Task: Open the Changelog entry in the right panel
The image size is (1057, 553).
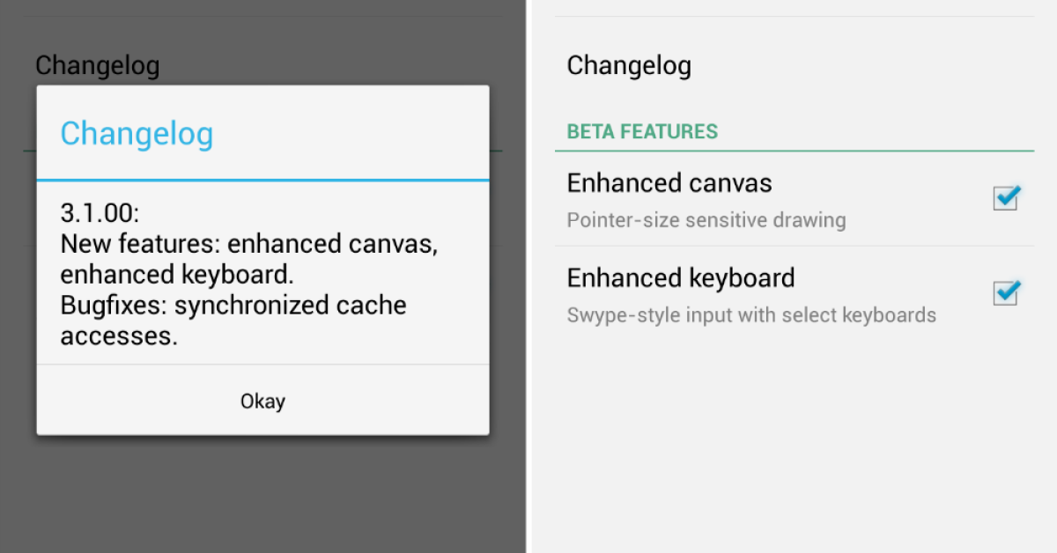Action: [629, 65]
